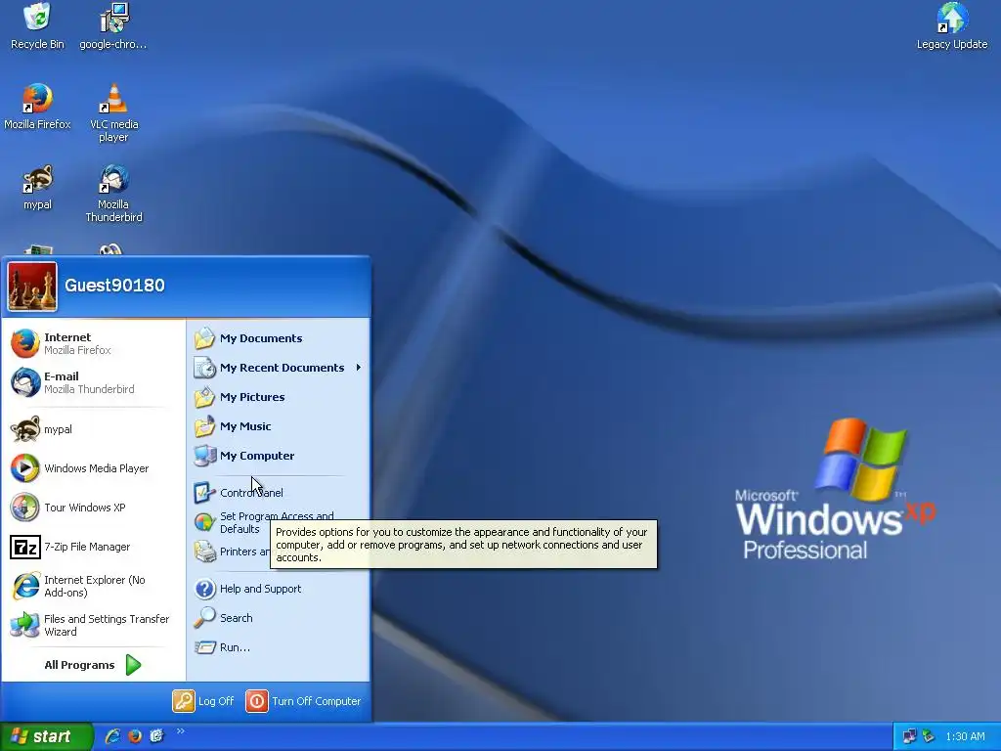Open My Documents in Start menu
Viewport: 1001px width, 751px height.
[x=278, y=337]
